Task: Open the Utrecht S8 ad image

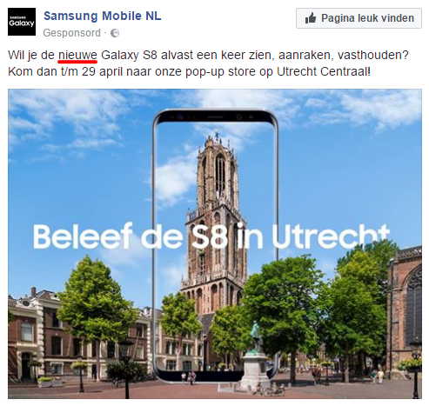Action: (215, 243)
